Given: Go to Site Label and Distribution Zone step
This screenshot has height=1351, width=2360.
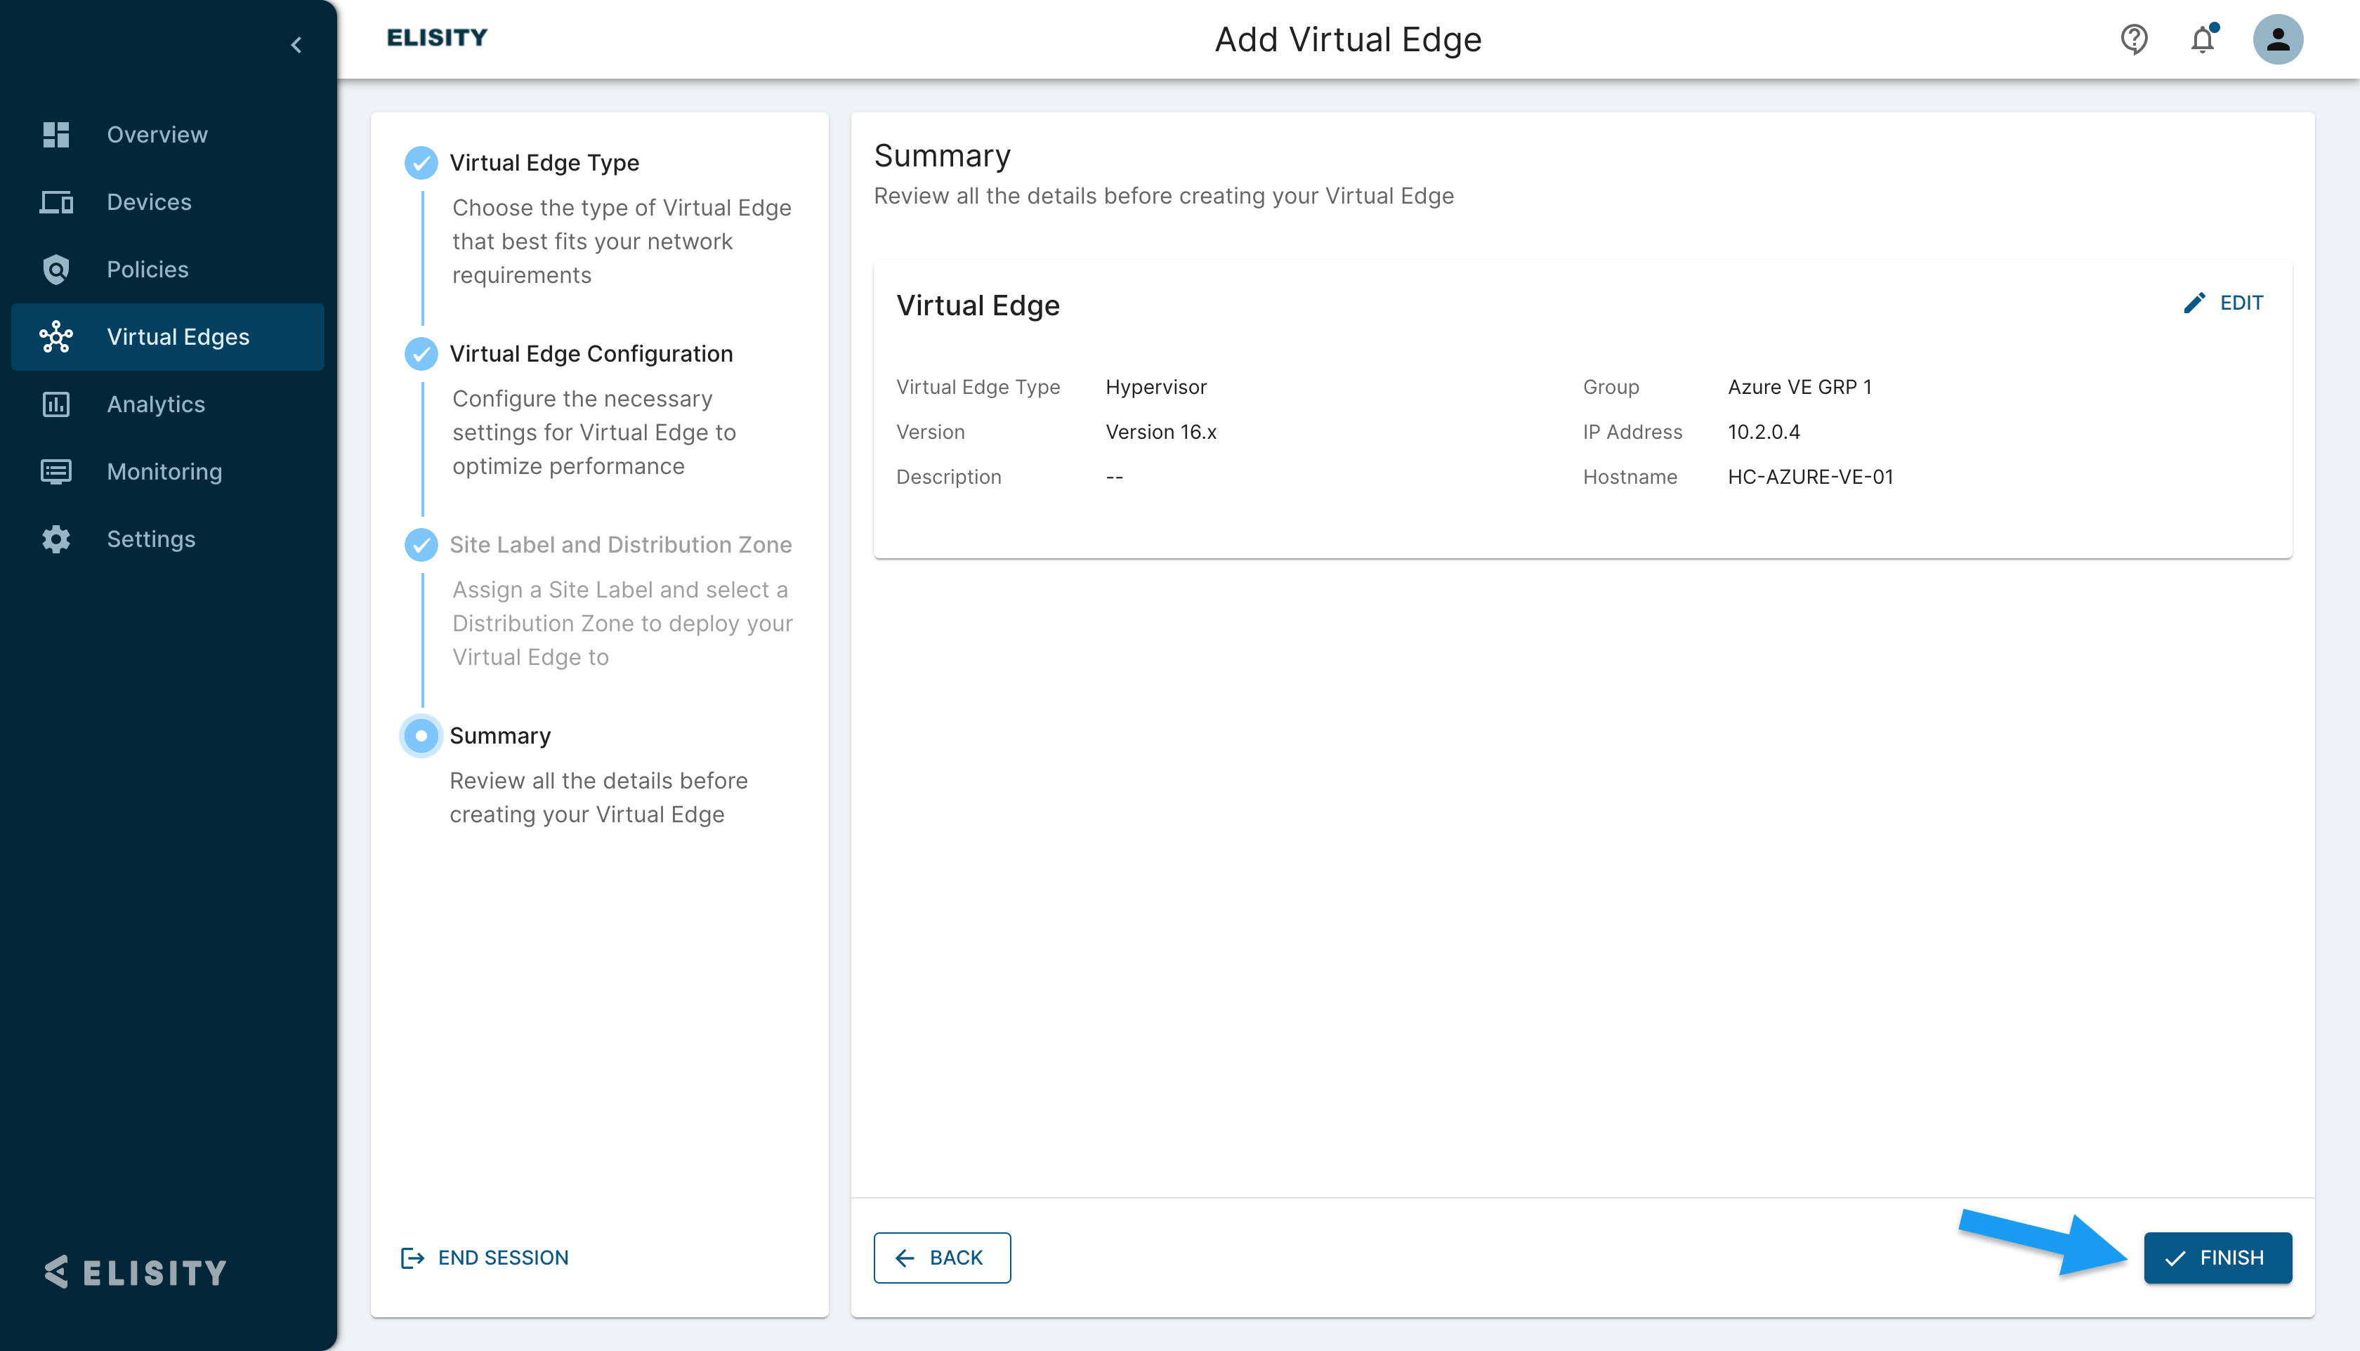Looking at the screenshot, I should tap(620, 545).
